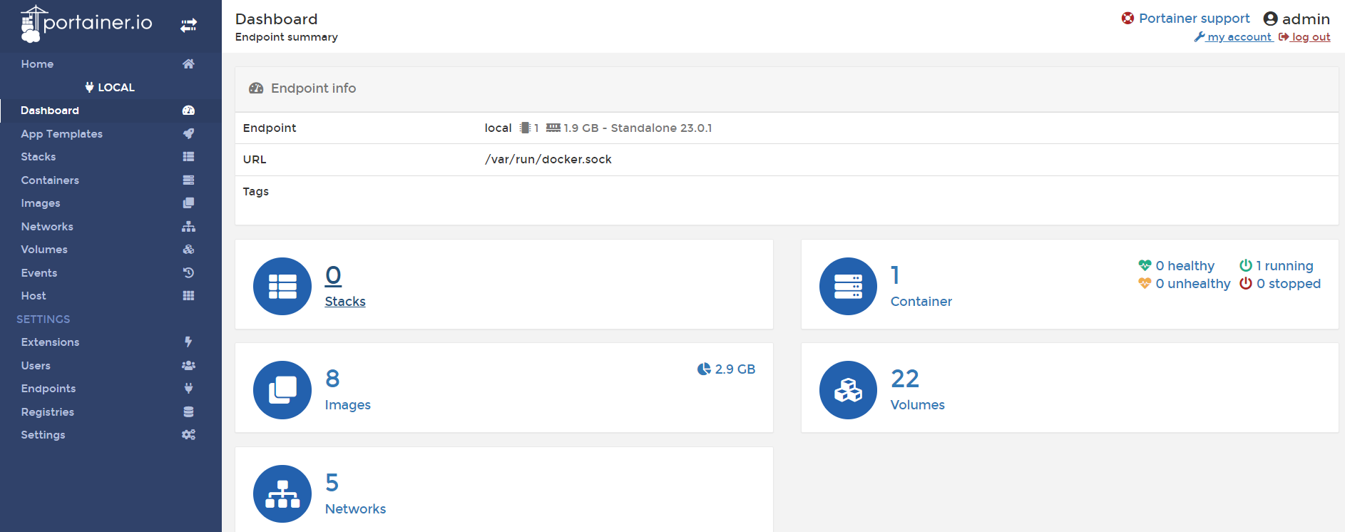Click the Volumes cubes icon in sidebar

click(188, 250)
